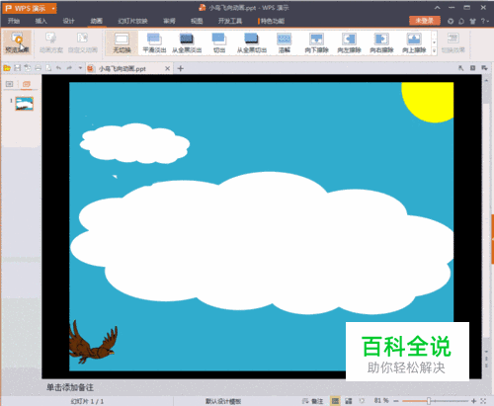Click the zoom out minus button
Screen dimensions: 494x406
click(396, 401)
